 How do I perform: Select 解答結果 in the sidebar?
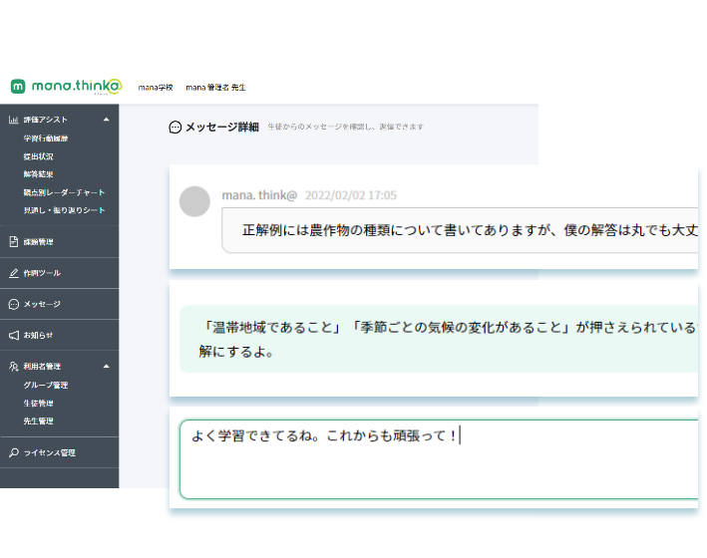(x=38, y=174)
